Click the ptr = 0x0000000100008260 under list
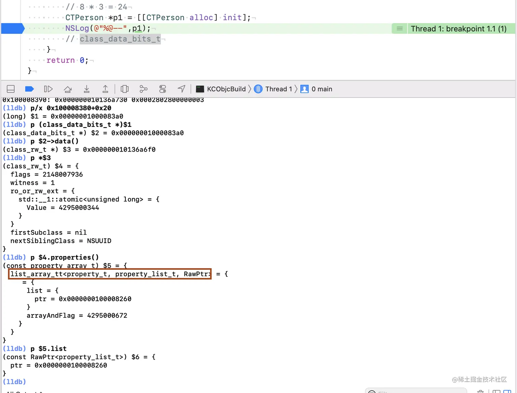The image size is (517, 393). click(x=83, y=299)
